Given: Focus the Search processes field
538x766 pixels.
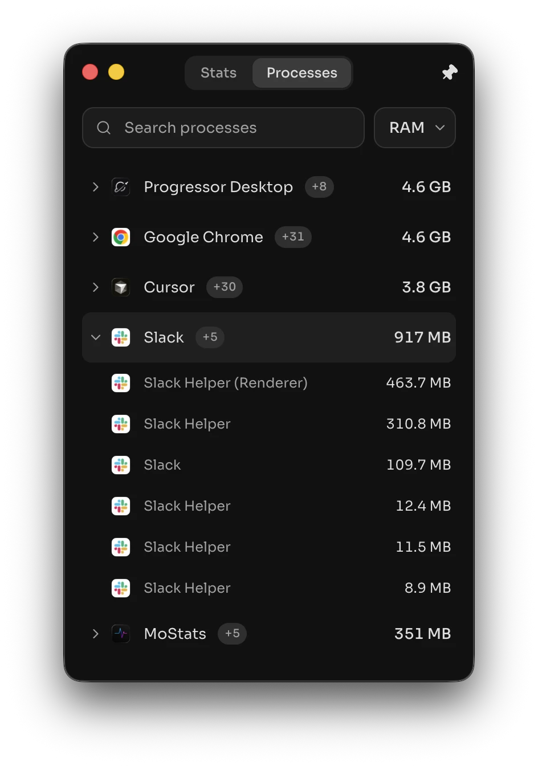Looking at the screenshot, I should [223, 128].
